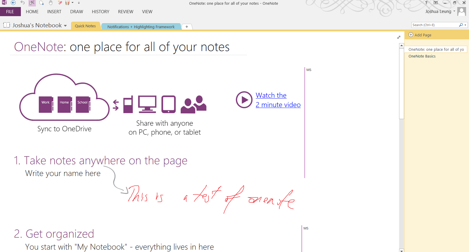Viewport: 469px width, 252px height.
Task: Open the pen selection dropdown arrow
Action: click(x=73, y=3)
